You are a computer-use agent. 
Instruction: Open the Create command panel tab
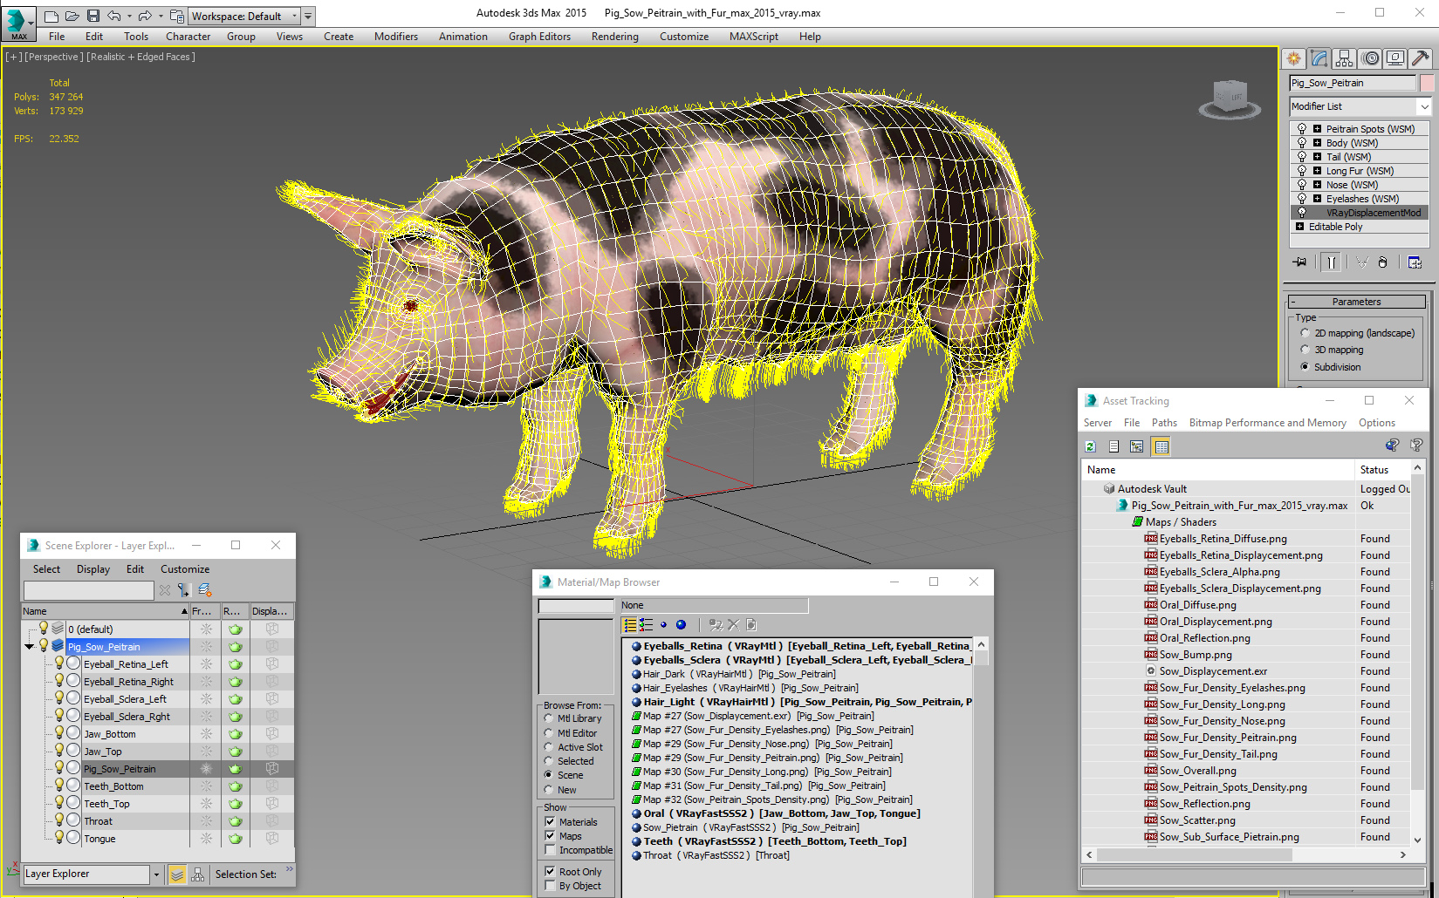1293,58
